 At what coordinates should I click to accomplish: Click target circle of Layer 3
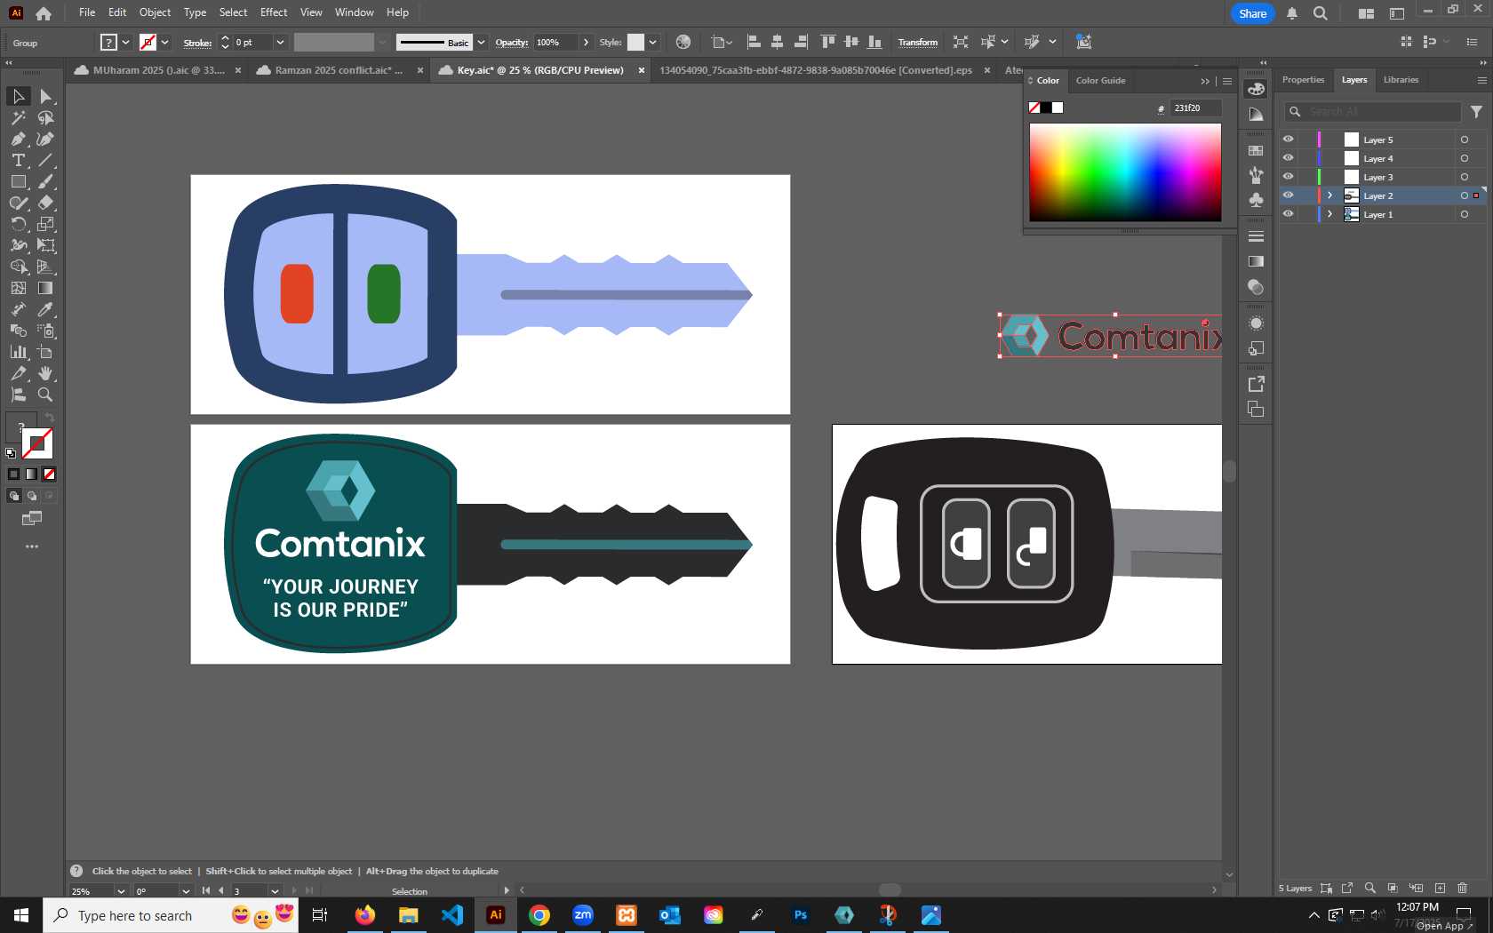(1464, 177)
